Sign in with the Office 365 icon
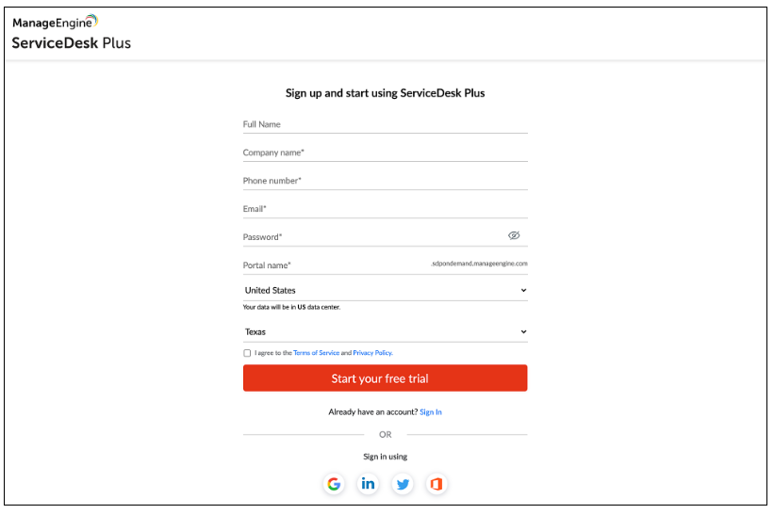774x514 pixels. [x=436, y=484]
